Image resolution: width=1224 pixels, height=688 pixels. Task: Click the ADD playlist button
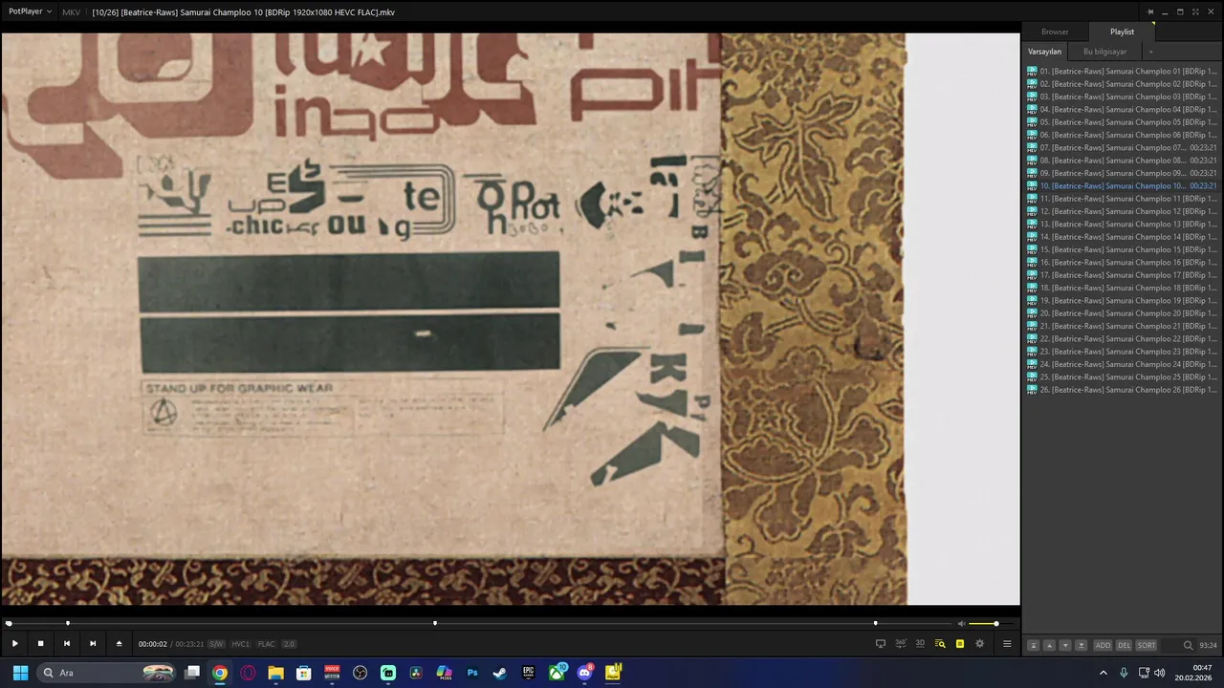(1103, 645)
